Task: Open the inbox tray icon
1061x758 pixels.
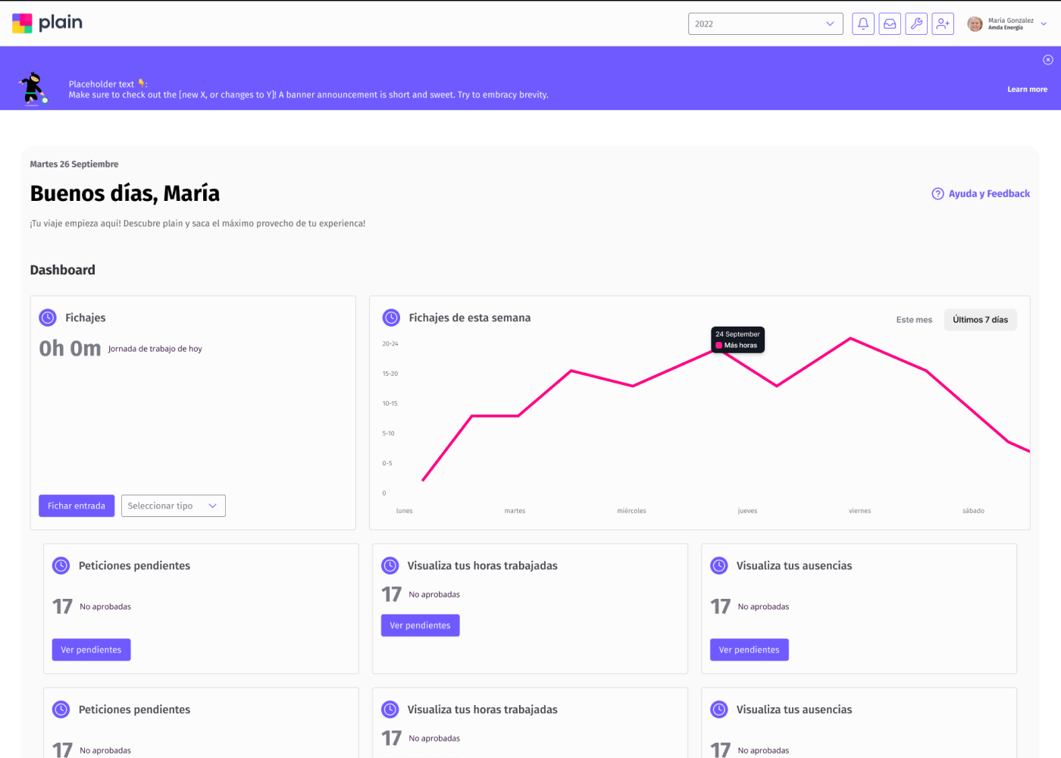Action: [x=890, y=23]
